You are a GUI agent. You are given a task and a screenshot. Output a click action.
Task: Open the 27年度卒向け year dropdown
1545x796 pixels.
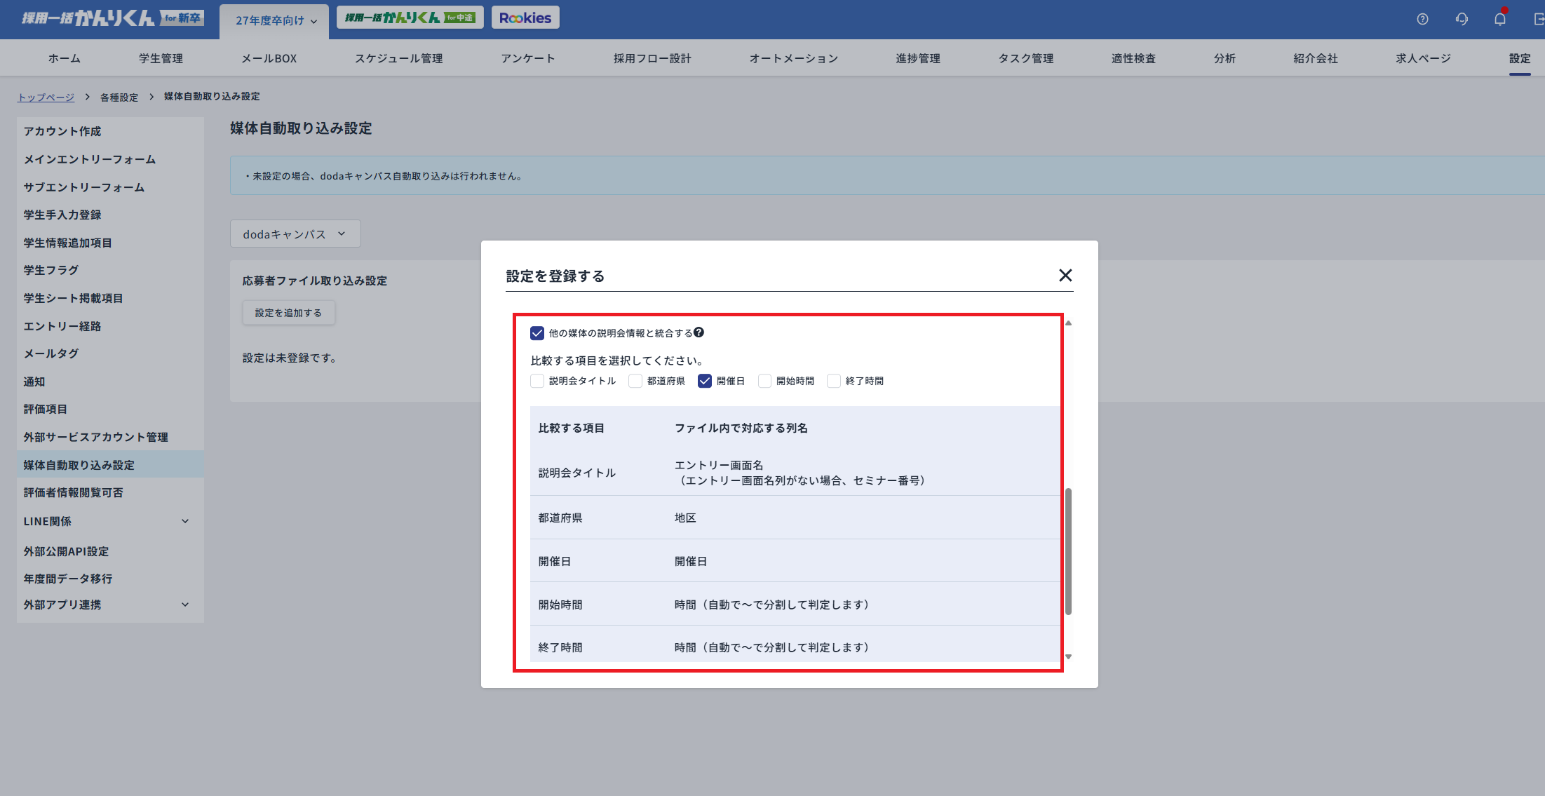point(275,20)
